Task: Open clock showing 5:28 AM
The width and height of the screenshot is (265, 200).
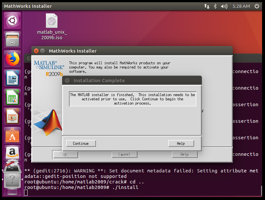Action: [x=241, y=6]
